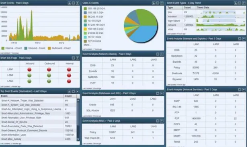Maximize the Class C Events panel
Screen dimensions: 248x147
click(158, 3)
